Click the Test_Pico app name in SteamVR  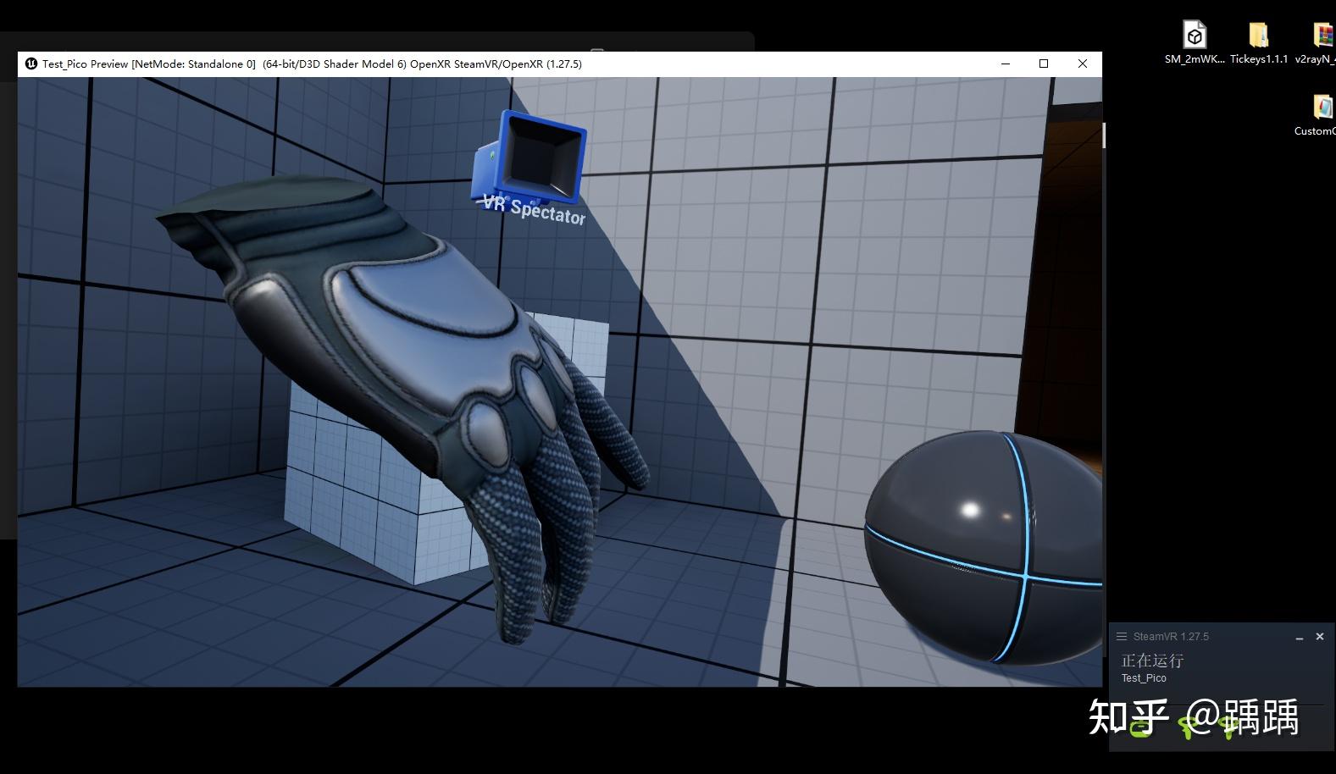[x=1144, y=678]
